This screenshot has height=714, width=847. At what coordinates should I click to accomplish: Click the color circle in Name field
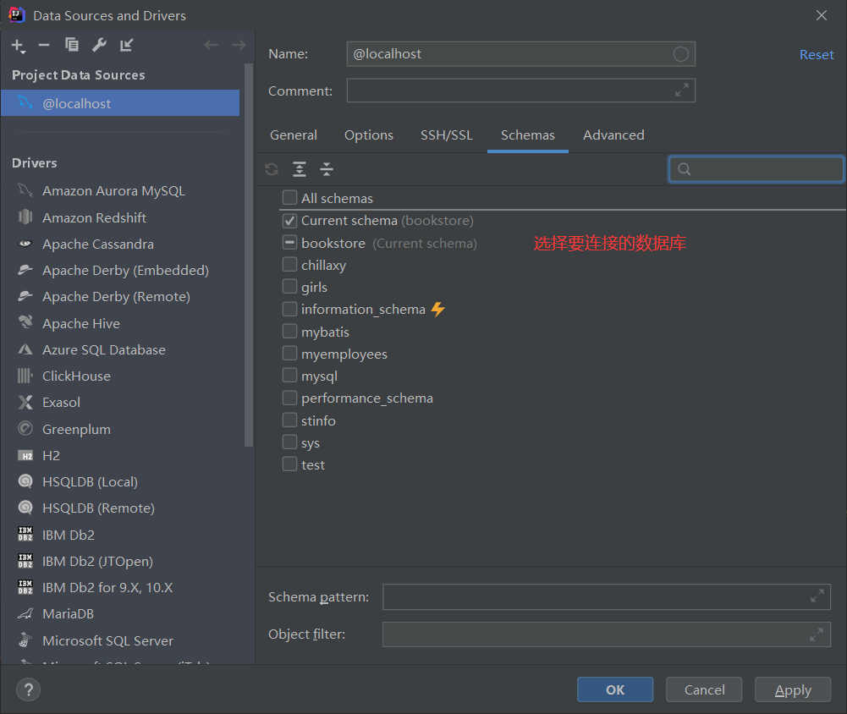click(680, 54)
